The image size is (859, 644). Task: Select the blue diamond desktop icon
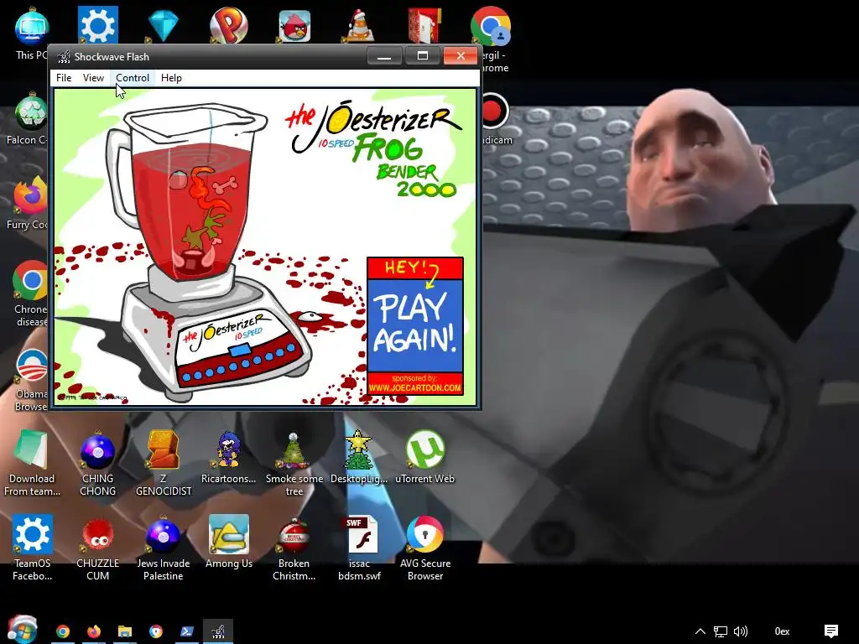coord(164,26)
